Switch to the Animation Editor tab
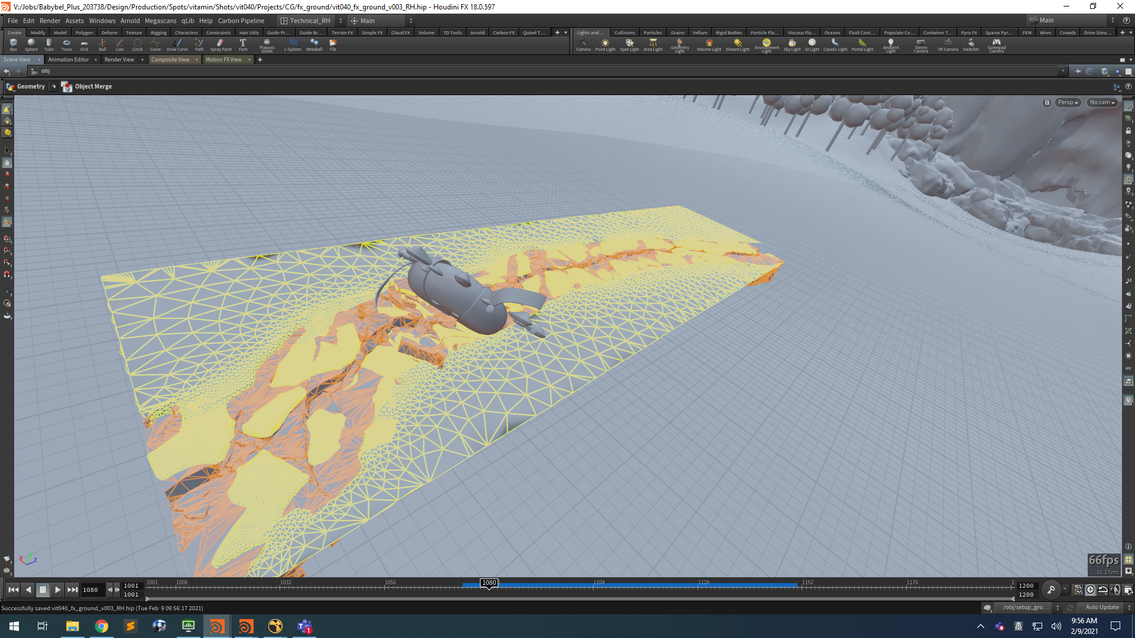1135x638 pixels. point(69,60)
